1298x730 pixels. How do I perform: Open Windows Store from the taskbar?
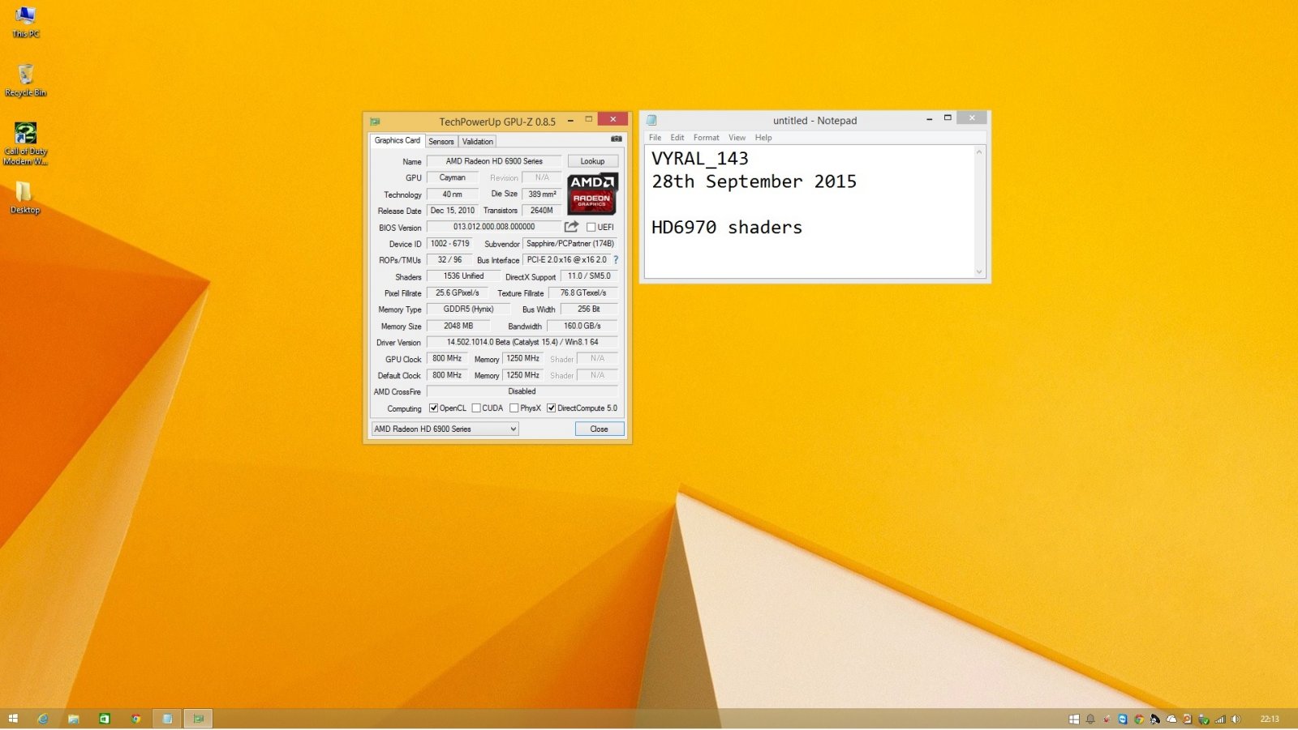tap(105, 719)
